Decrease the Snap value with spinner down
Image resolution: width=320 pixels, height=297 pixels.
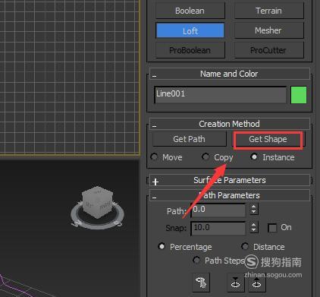(253, 230)
